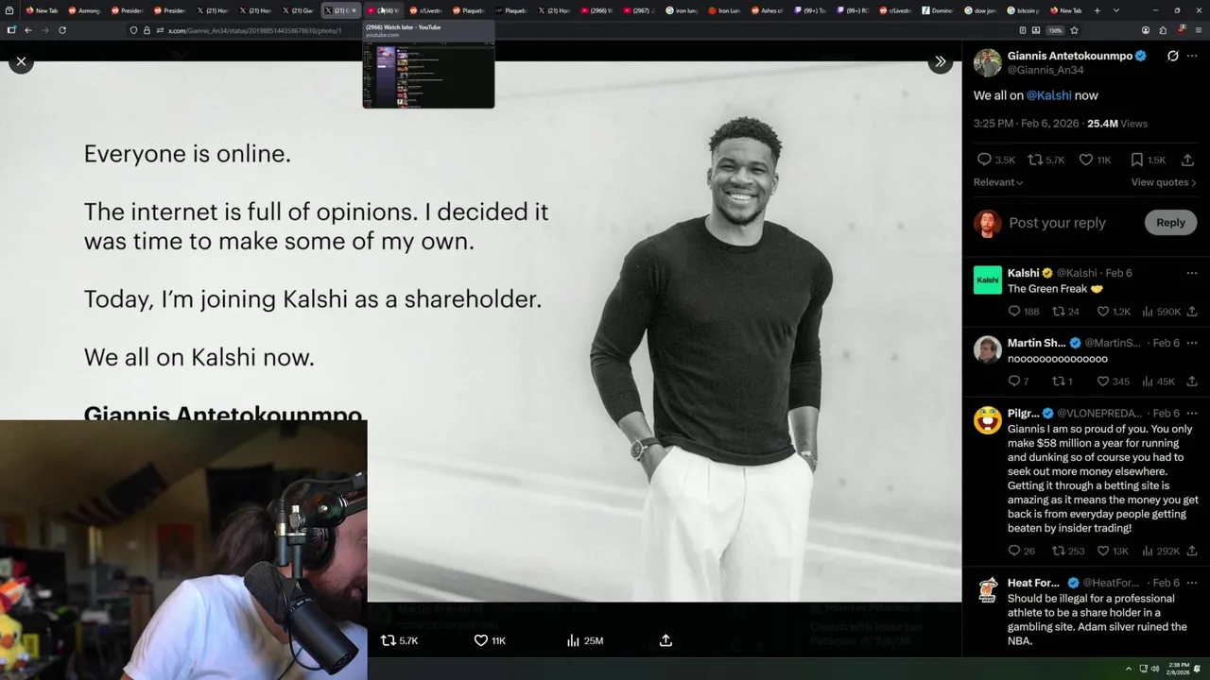
Task: Close the photo viewer with X
Action: point(21,61)
